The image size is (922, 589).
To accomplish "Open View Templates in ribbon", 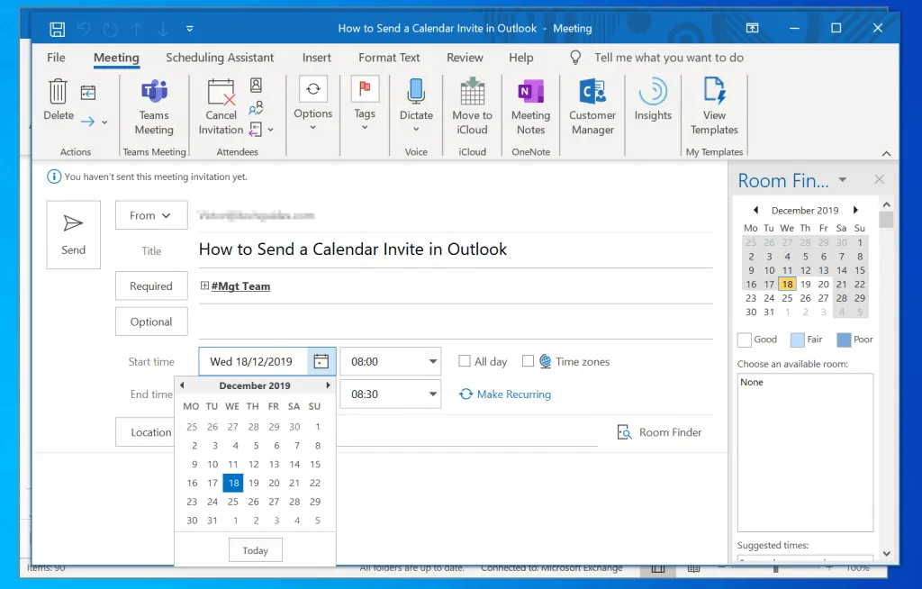I will 714,93.
